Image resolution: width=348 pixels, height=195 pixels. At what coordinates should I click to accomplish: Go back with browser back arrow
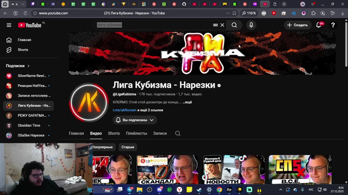pos(5,13)
